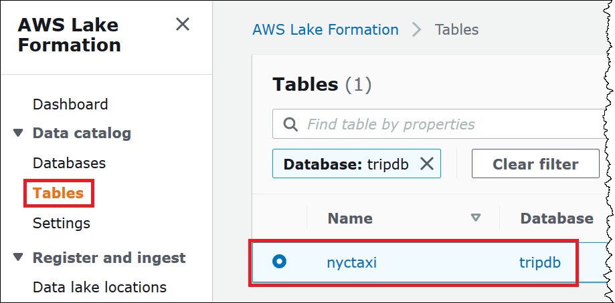
Task: Click the Database column header
Action: coord(557,218)
